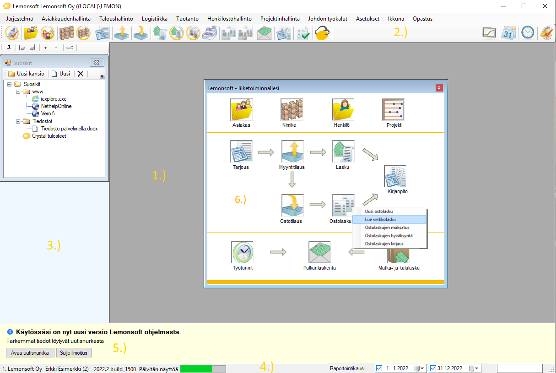
Task: Open the Asiakas icon in the Lemonsoft dialog
Action: (241, 109)
